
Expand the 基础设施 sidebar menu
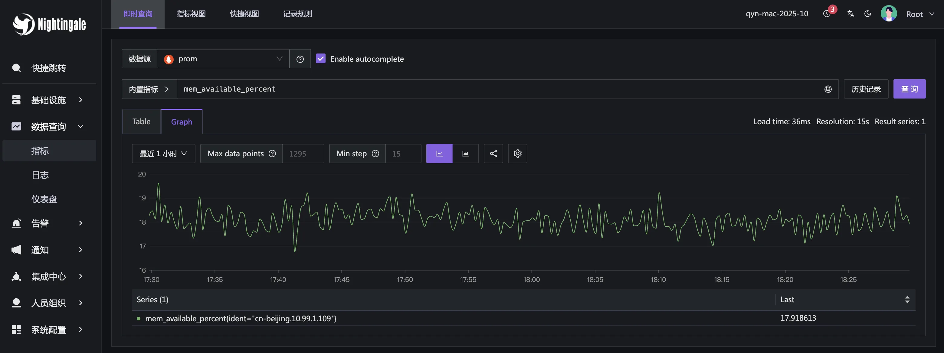point(48,100)
